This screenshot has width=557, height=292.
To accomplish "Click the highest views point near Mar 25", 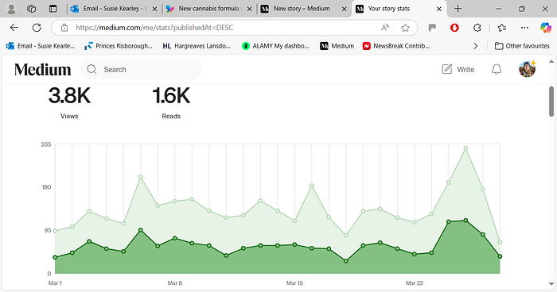I will click(x=465, y=148).
